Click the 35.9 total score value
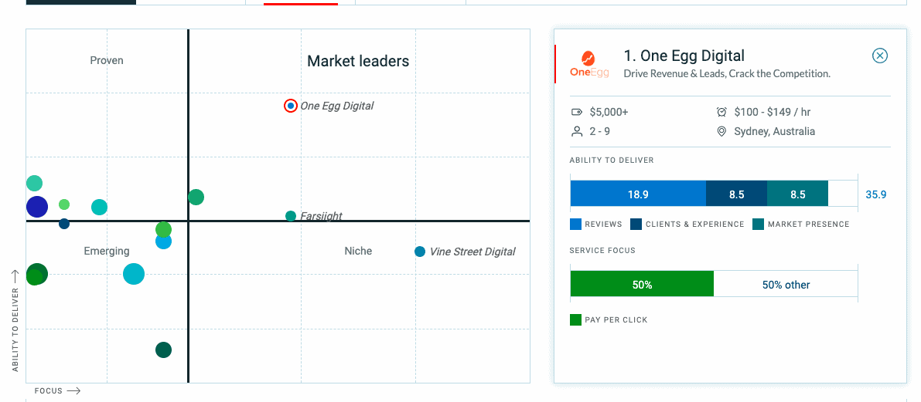 point(876,194)
